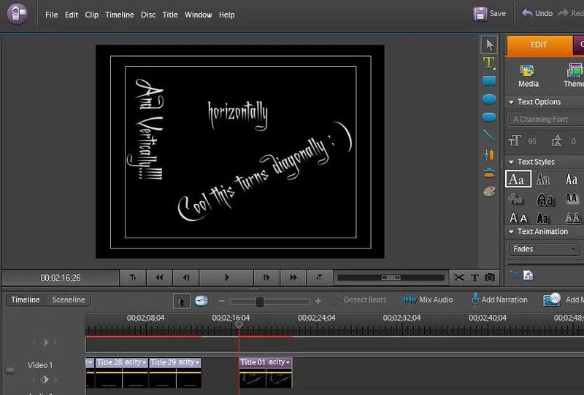
Task: Click the zoom out minus icon
Action: 222,301
